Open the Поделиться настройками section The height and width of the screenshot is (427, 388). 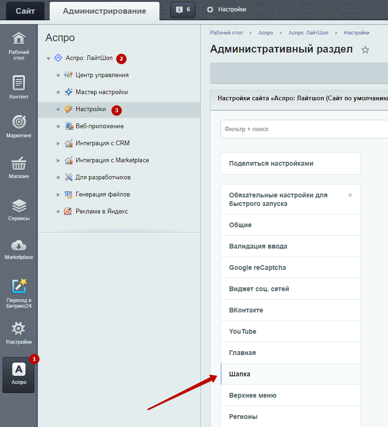(x=291, y=163)
